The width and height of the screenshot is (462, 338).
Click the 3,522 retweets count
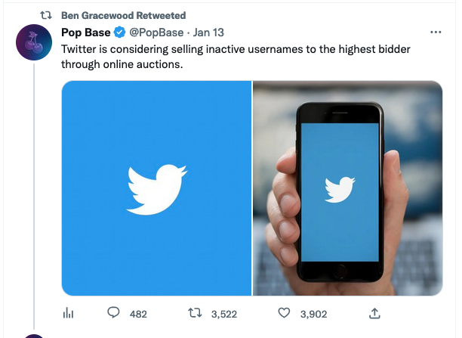tap(225, 313)
